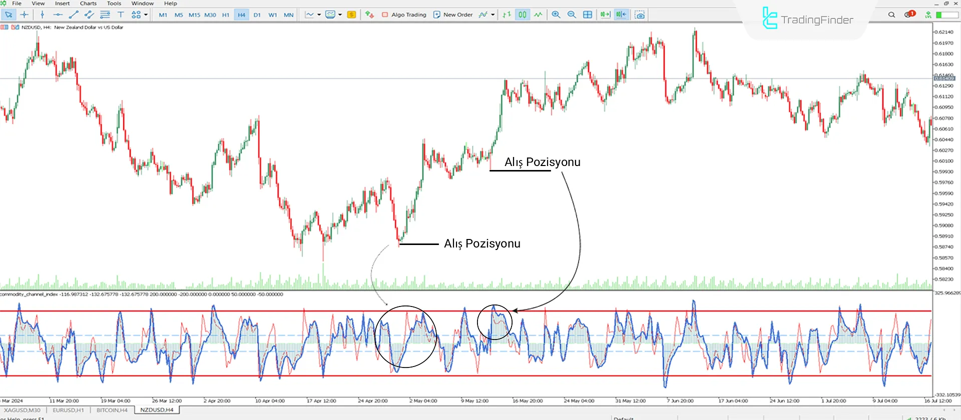
Task: Switch to candlestick chart display
Action: [x=522, y=15]
